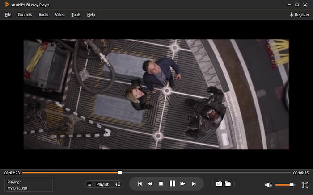Open the Controls menu
The width and height of the screenshot is (313, 195).
tap(25, 15)
